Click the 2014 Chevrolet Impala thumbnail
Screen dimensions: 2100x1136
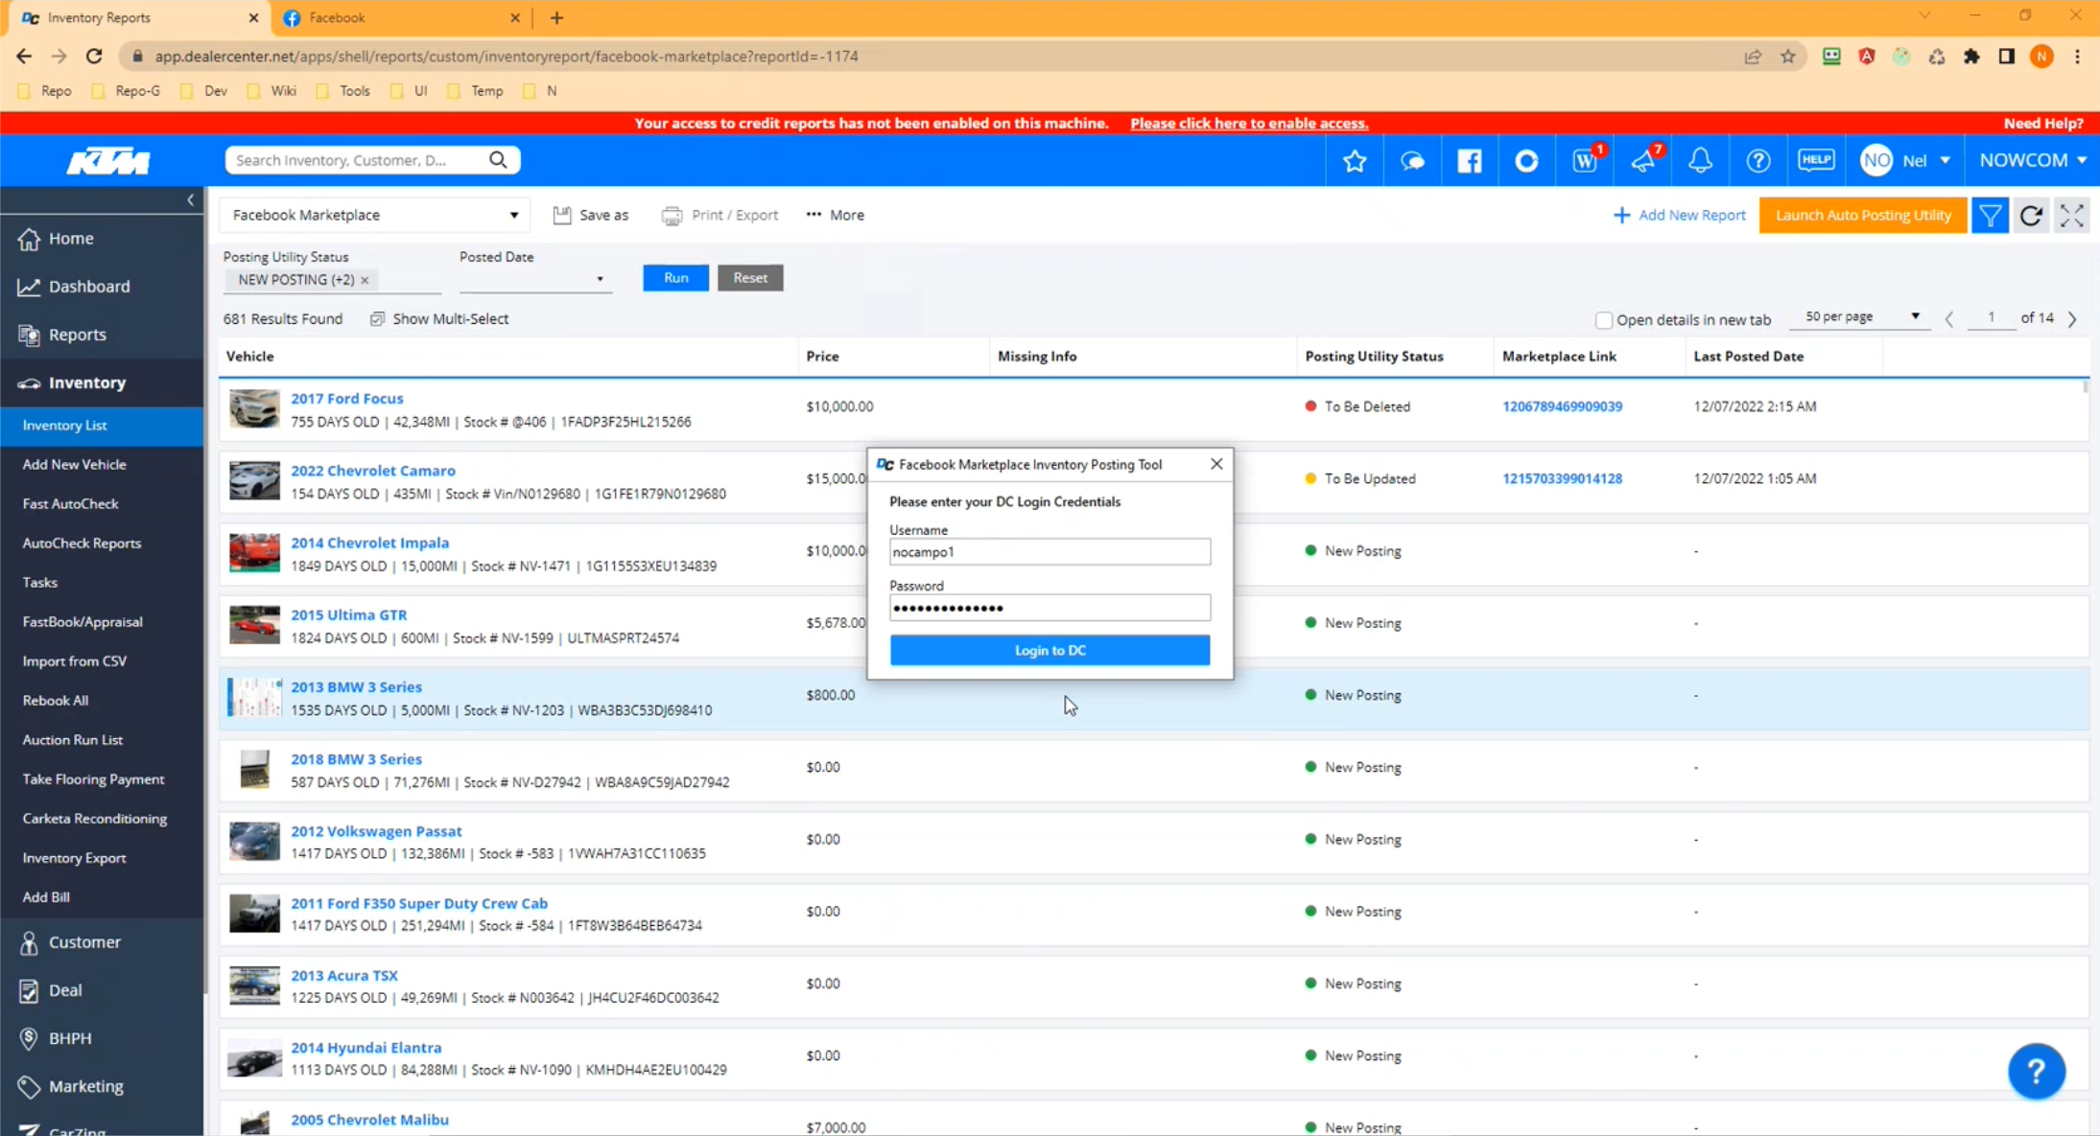coord(254,553)
